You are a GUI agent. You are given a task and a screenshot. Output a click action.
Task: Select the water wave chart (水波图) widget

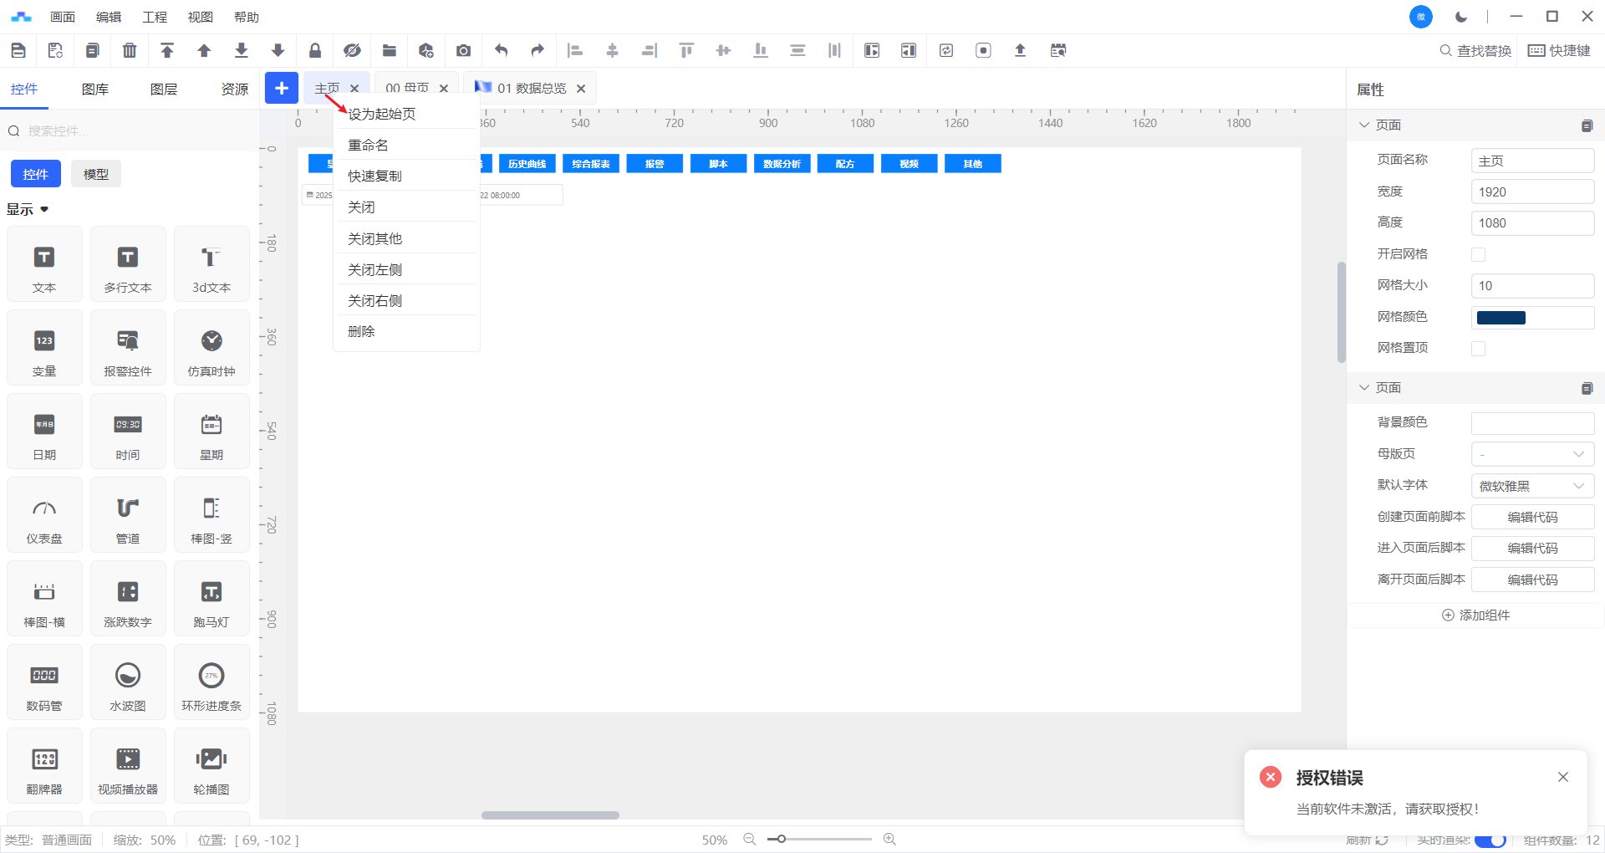coord(128,682)
